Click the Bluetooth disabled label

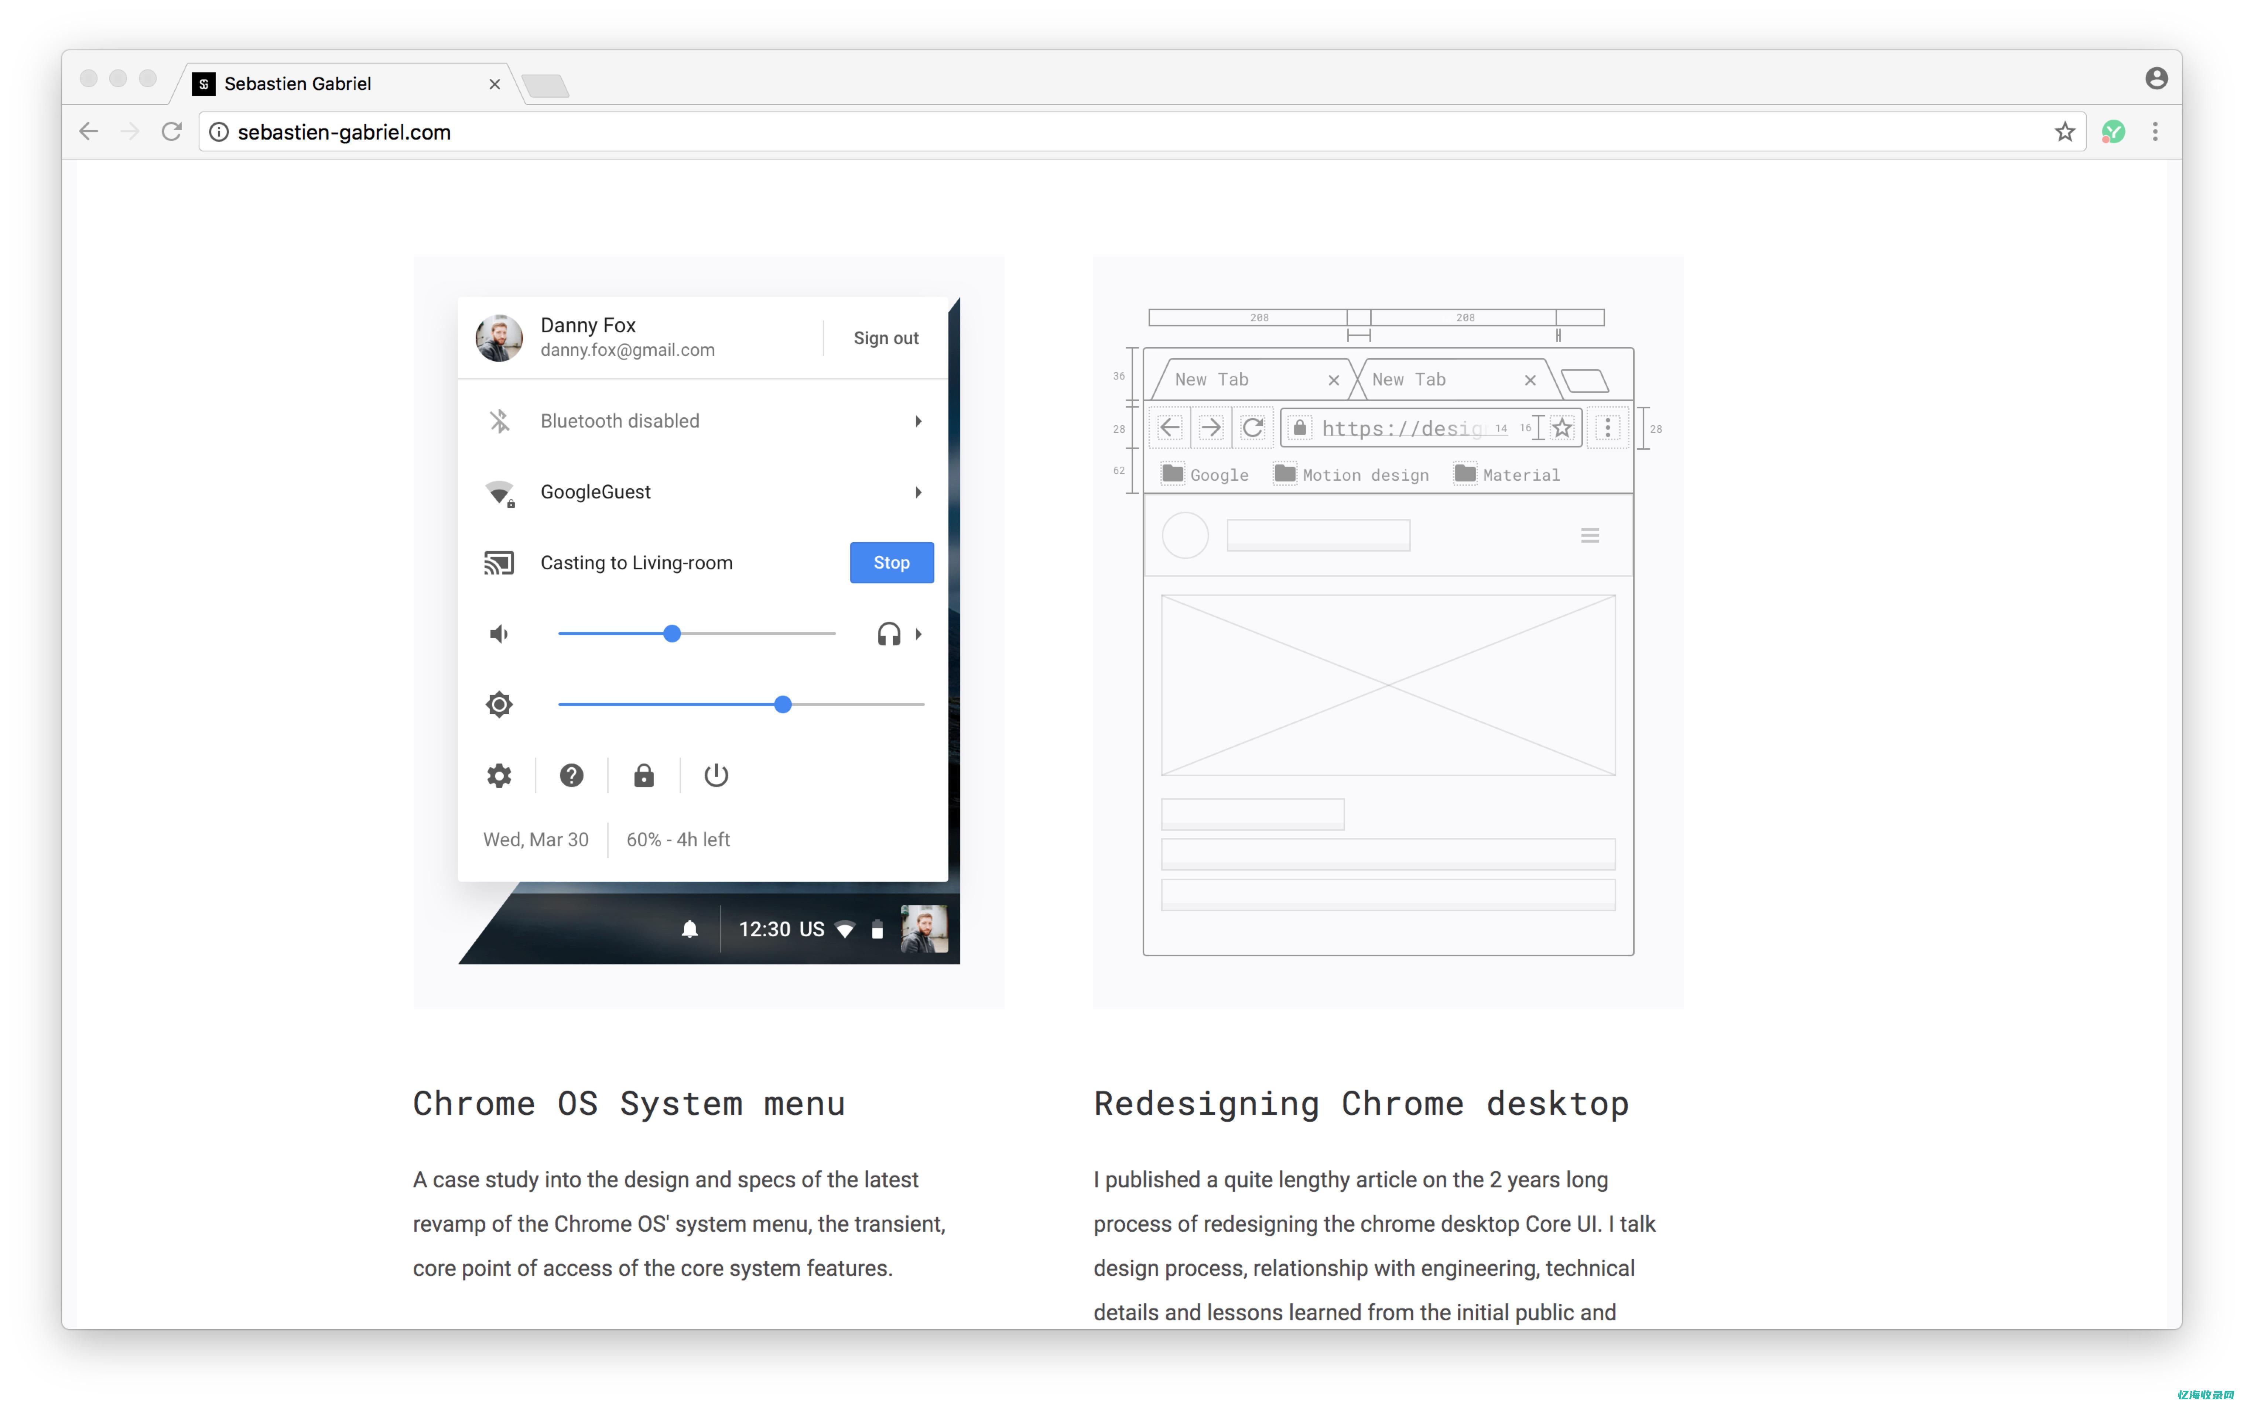pyautogui.click(x=620, y=421)
